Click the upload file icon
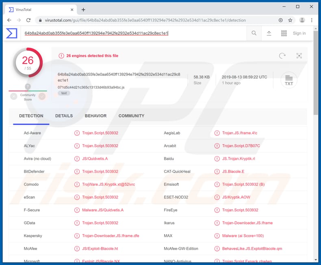 click(x=269, y=33)
